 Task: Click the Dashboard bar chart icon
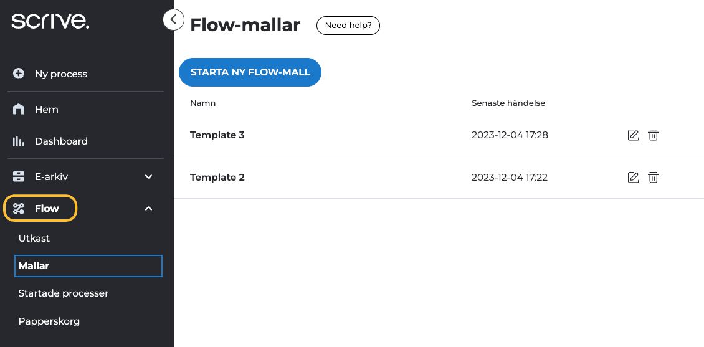[x=19, y=141]
